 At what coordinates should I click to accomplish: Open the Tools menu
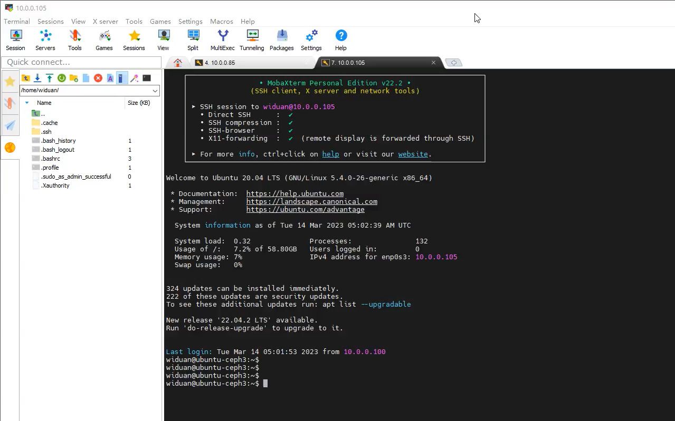134,22
